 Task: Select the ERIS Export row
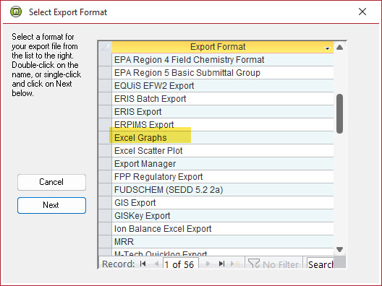click(x=223, y=112)
